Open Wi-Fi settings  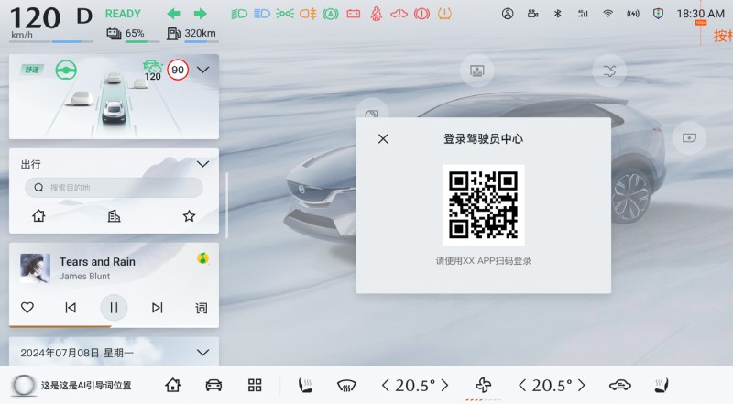point(607,14)
